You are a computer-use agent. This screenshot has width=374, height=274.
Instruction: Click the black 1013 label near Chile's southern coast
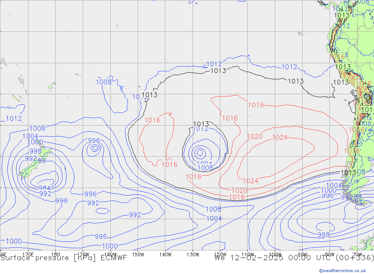click(349, 173)
